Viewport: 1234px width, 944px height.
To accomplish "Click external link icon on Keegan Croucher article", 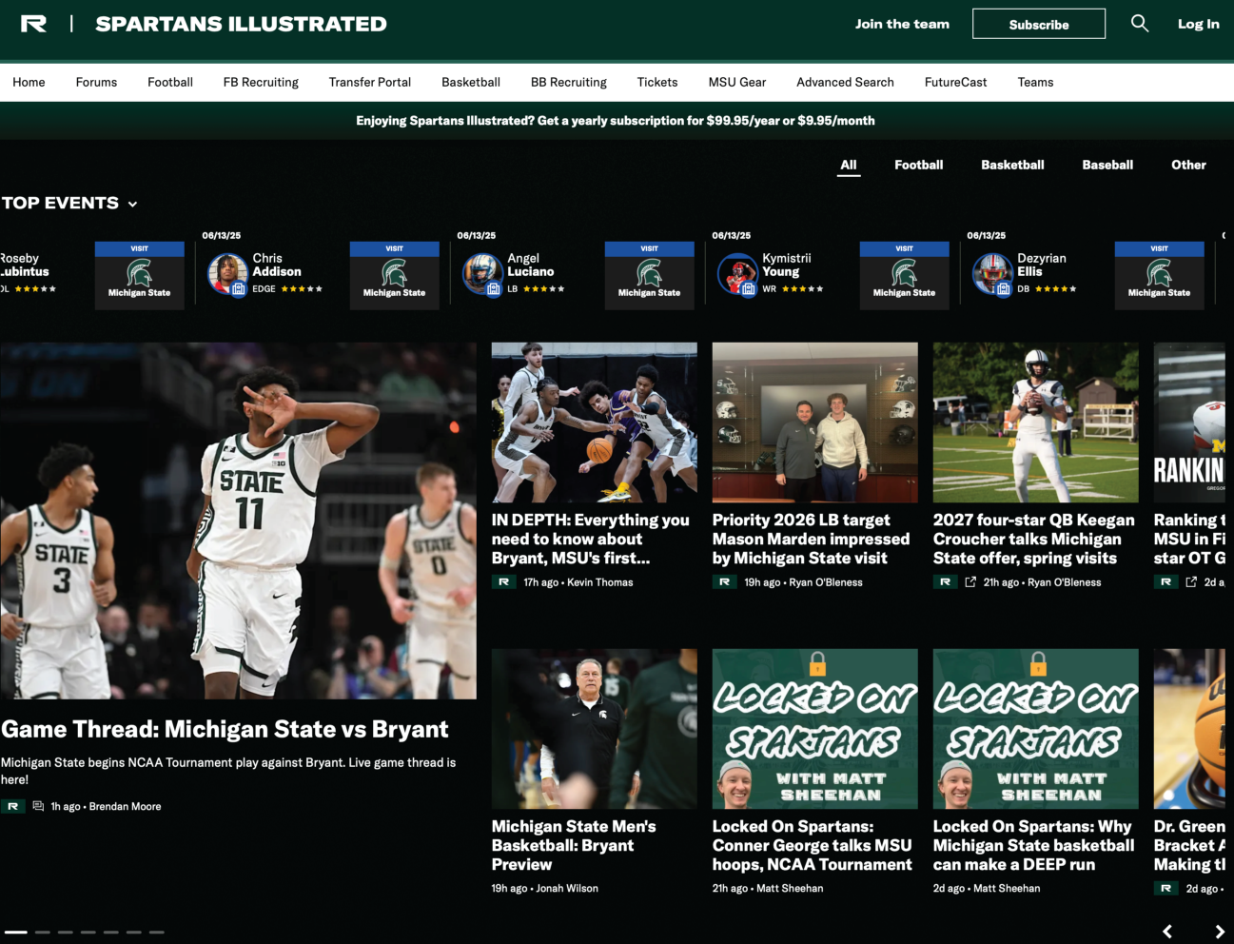I will [x=970, y=581].
